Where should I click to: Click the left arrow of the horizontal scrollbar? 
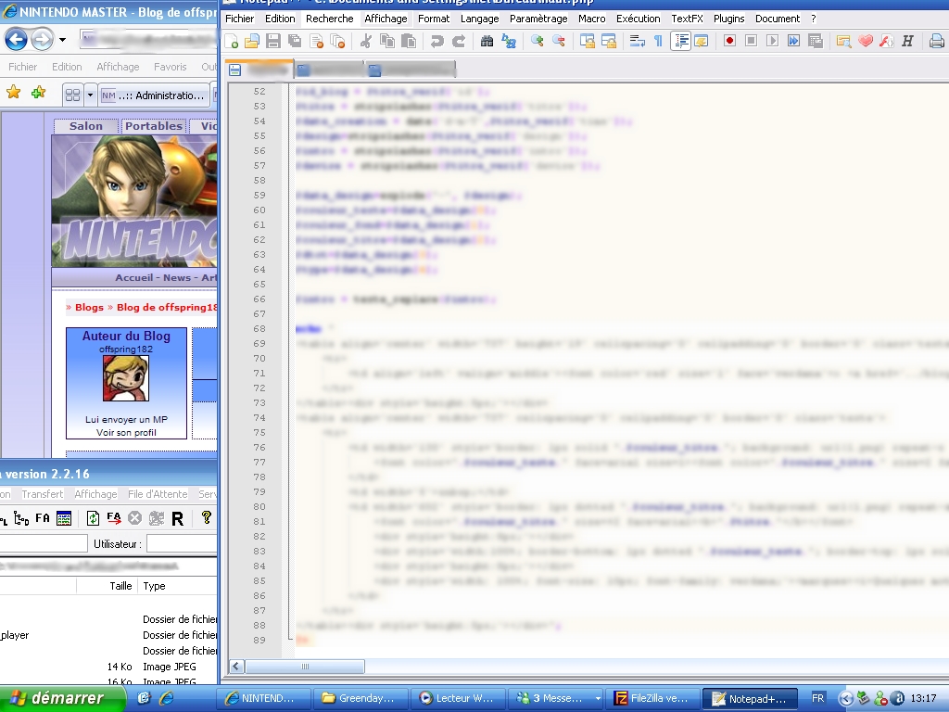[x=236, y=667]
